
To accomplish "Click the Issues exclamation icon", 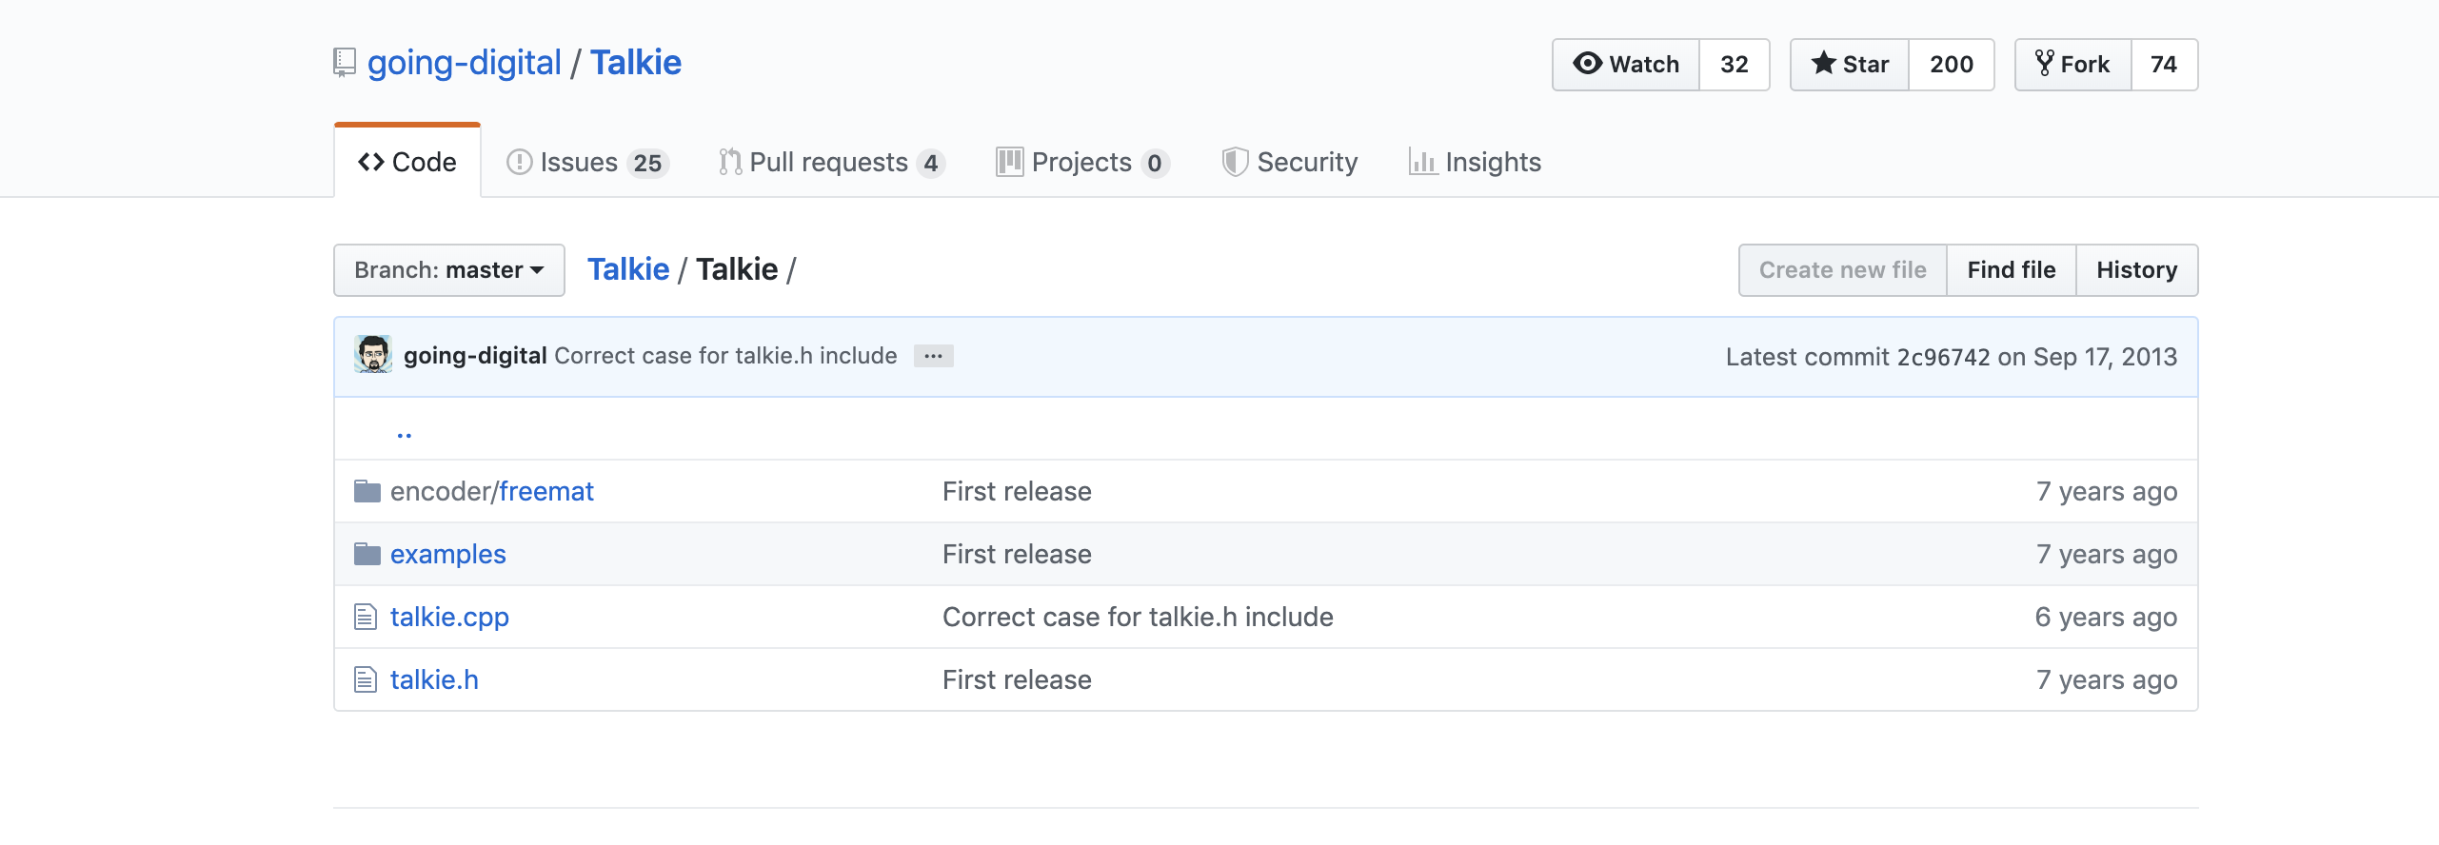I will [519, 163].
